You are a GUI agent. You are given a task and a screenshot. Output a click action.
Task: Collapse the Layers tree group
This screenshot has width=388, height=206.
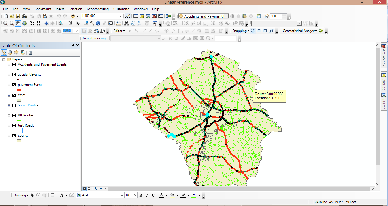tap(3, 60)
